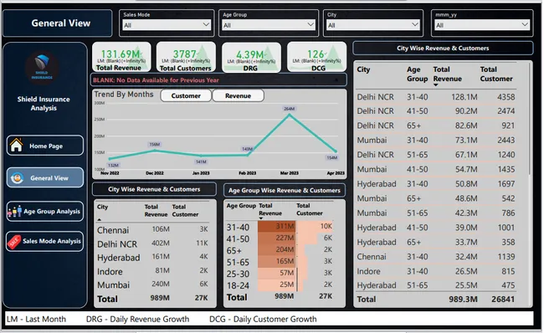This screenshot has width=544, height=333.
Task: Click the Trend By Months chart title
Action: [124, 95]
